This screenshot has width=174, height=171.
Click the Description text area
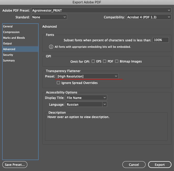(x=106, y=127)
